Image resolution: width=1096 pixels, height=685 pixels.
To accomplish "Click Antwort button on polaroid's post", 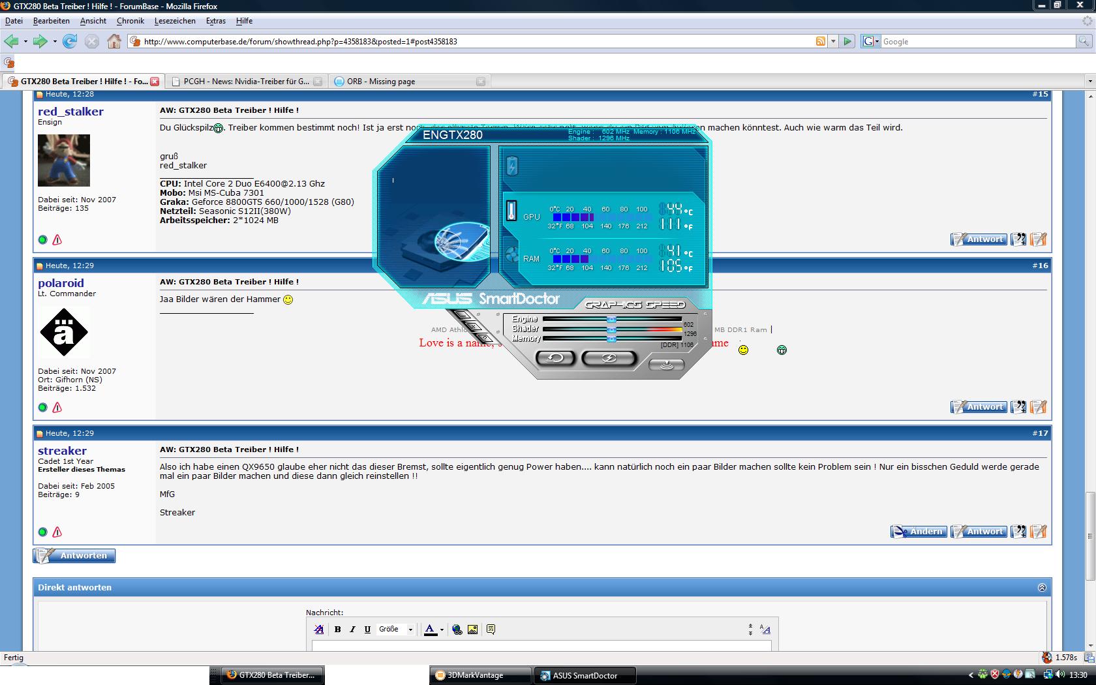I will pos(979,407).
